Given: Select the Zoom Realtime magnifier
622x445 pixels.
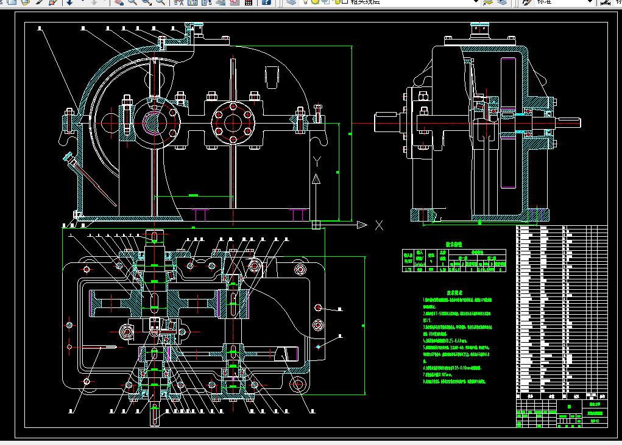Looking at the screenshot, I should [x=132, y=2].
